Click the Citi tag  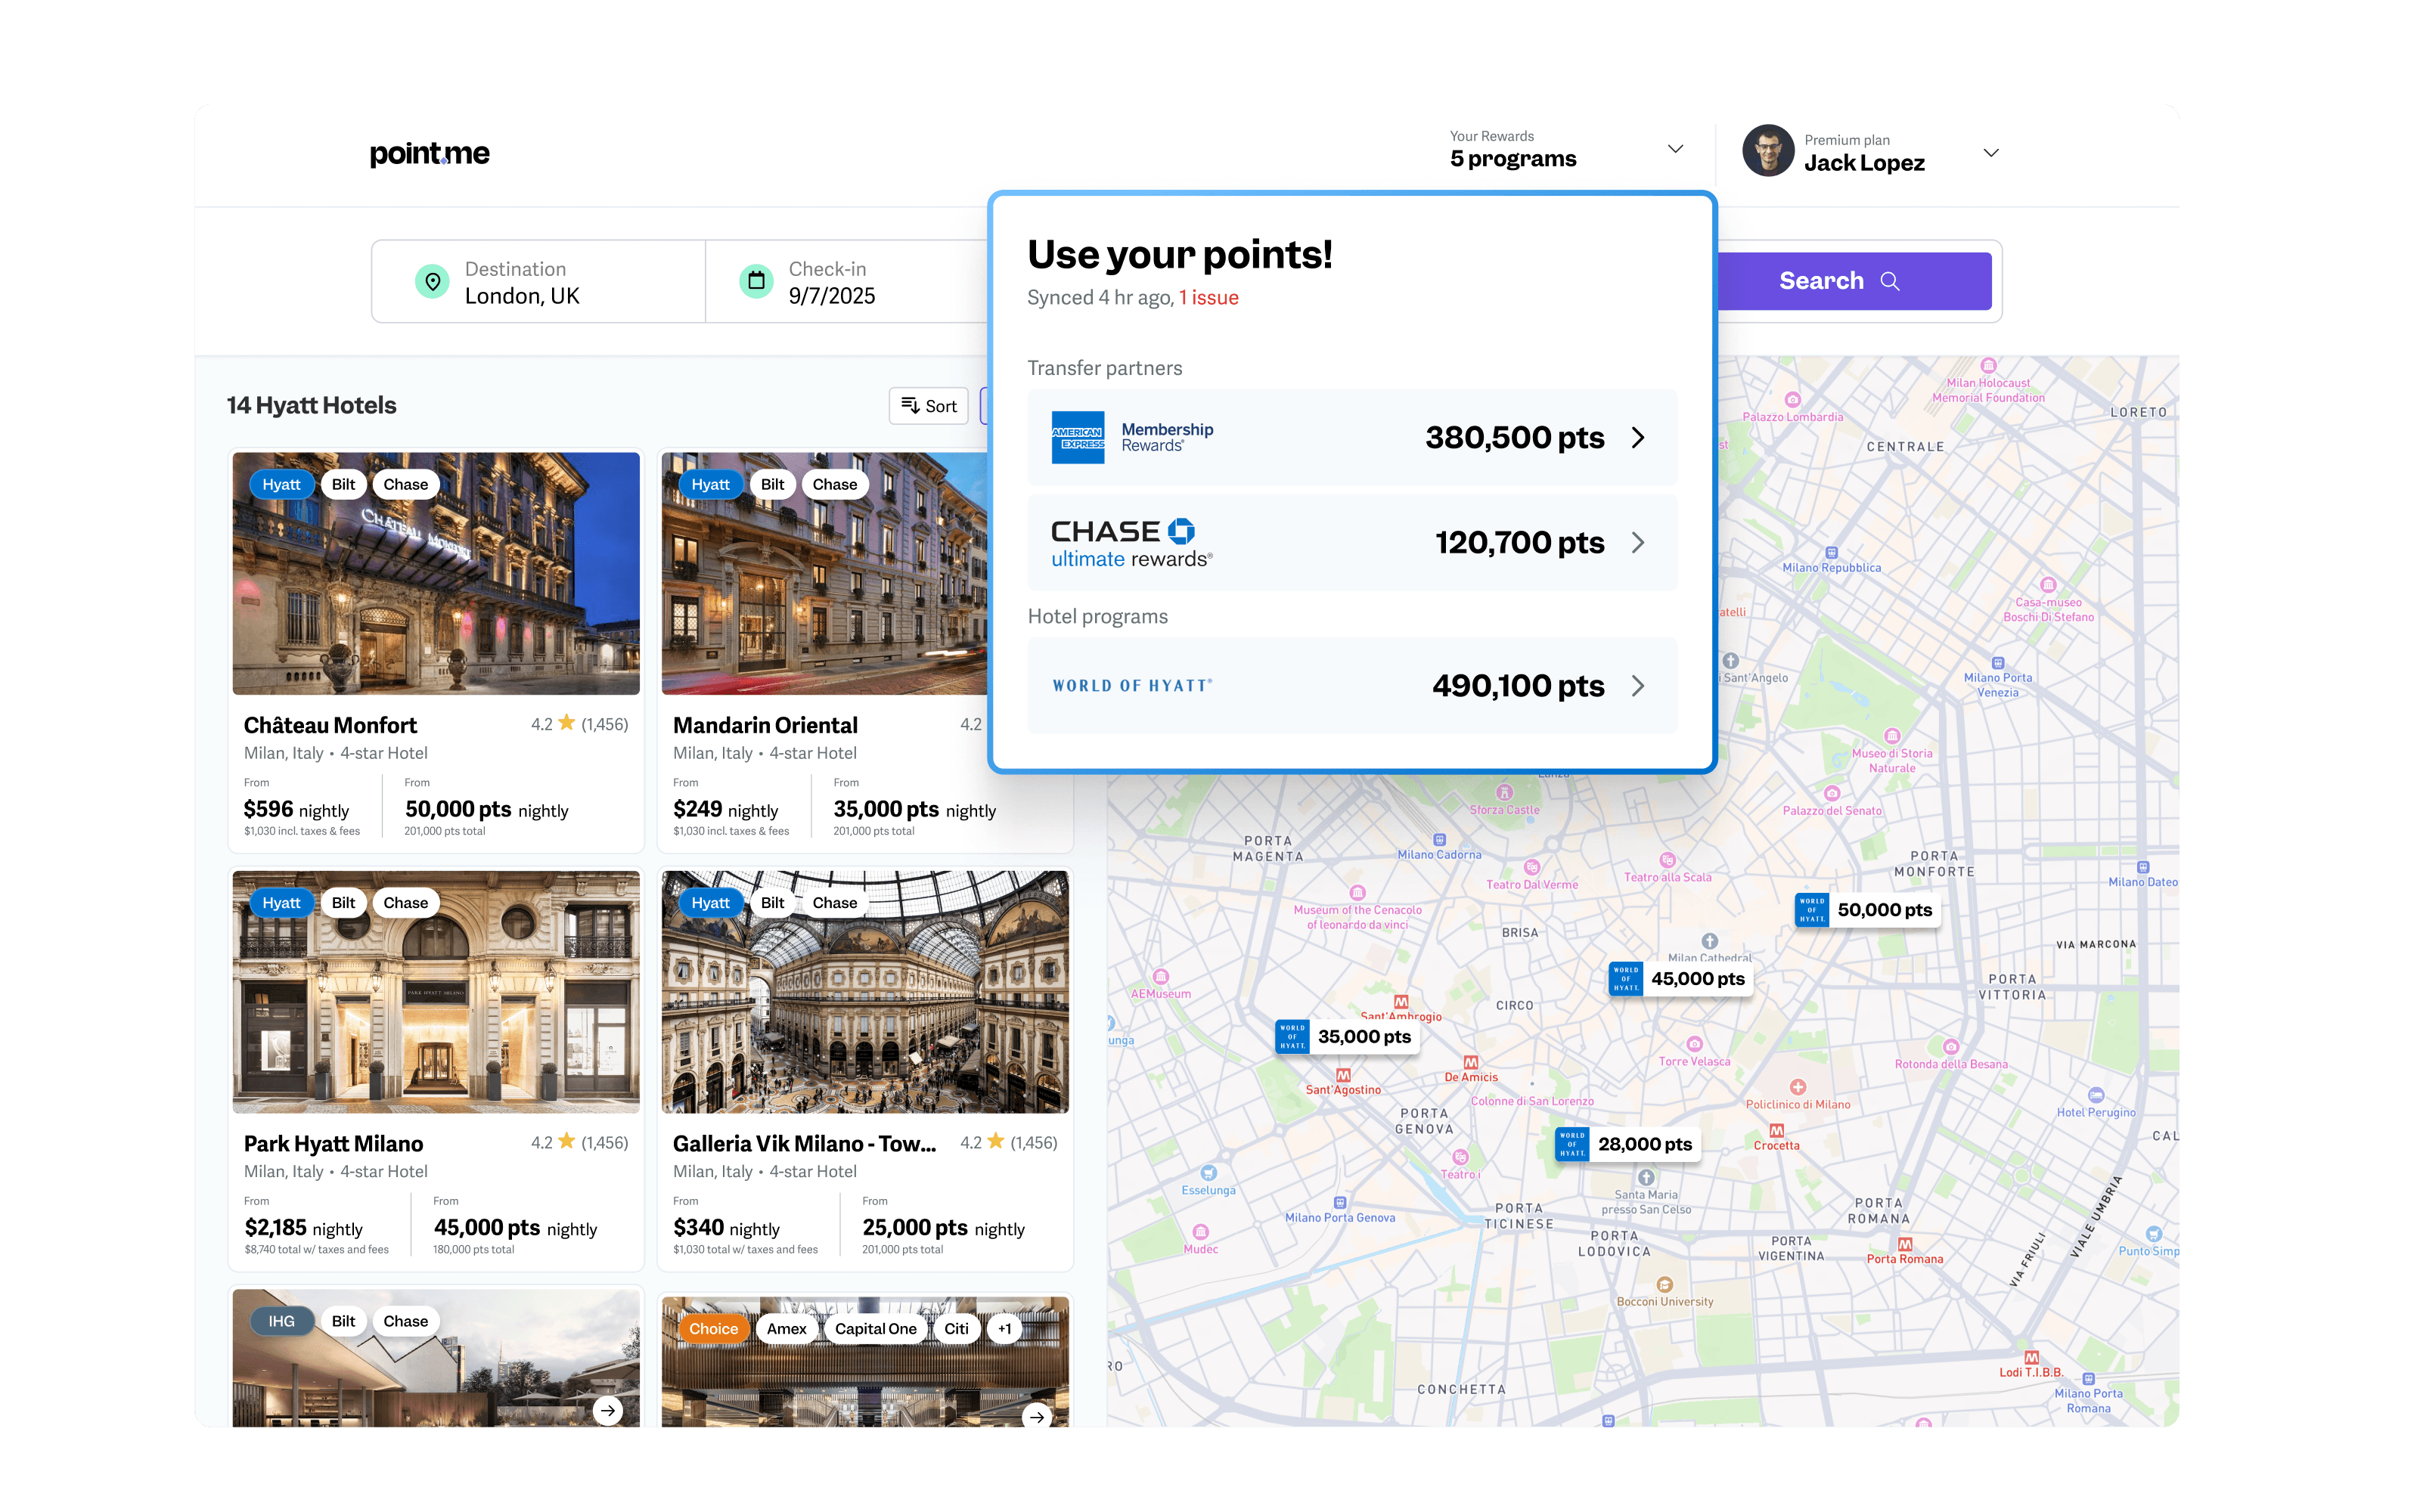[956, 1328]
